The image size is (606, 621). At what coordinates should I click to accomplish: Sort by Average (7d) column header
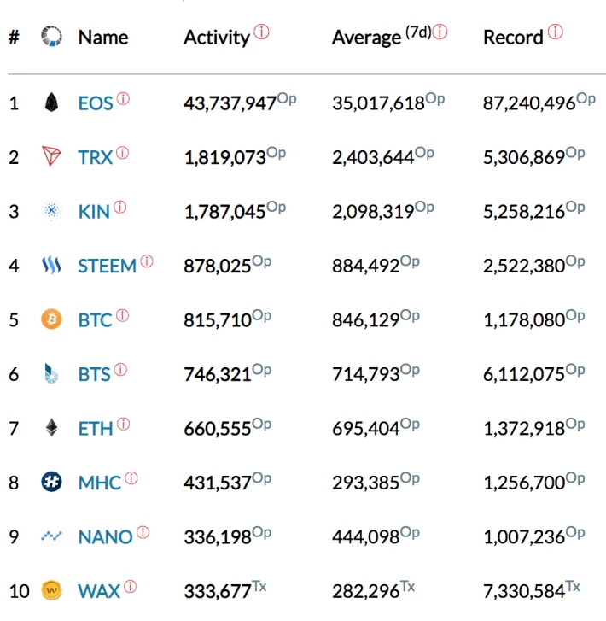tap(382, 37)
